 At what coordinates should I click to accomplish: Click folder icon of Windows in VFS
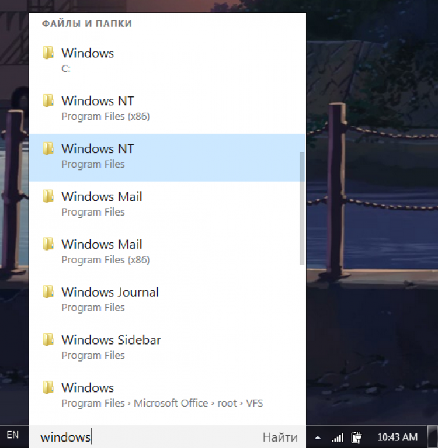pos(48,387)
